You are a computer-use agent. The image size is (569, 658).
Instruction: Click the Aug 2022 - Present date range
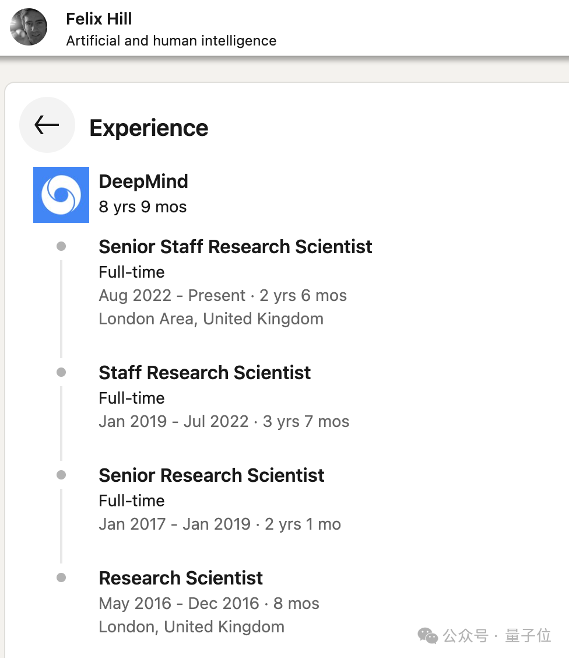point(172,296)
